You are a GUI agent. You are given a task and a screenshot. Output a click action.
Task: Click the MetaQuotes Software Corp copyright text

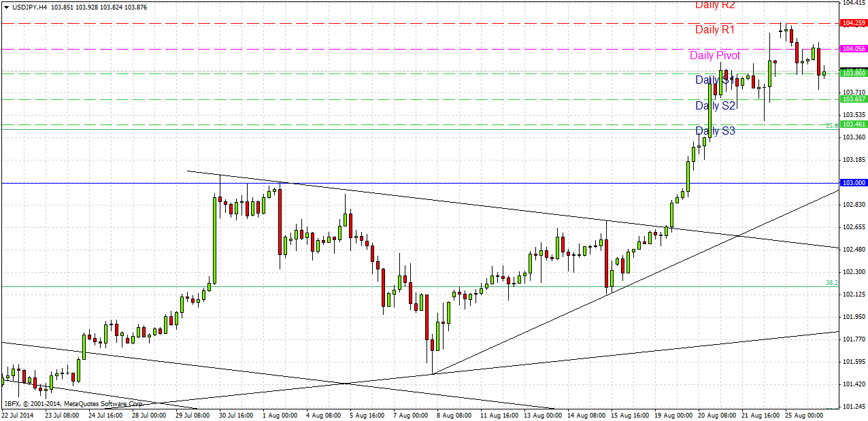(x=102, y=402)
